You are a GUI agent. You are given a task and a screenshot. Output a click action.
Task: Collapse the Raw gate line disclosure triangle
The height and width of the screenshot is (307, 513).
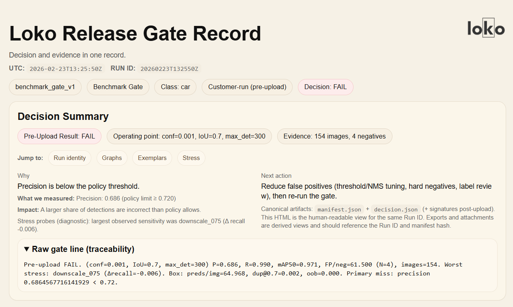pyautogui.click(x=27, y=249)
